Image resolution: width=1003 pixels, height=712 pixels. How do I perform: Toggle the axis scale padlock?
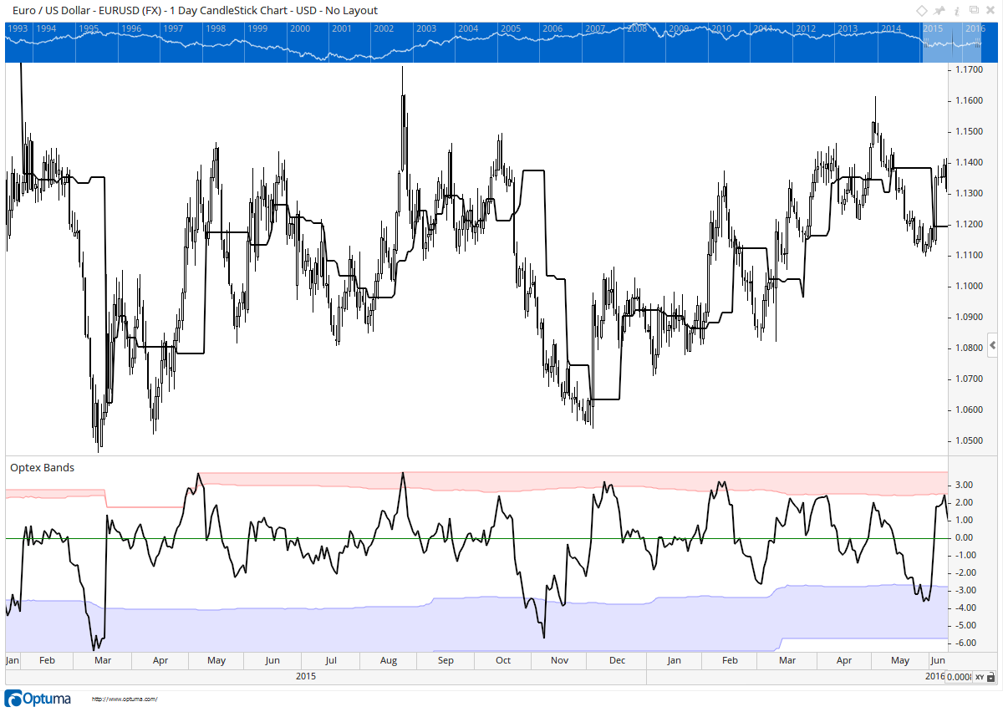point(991,676)
